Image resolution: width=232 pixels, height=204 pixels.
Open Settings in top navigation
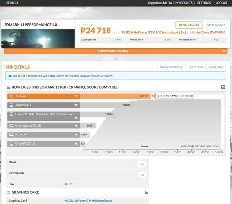click(x=204, y=3)
